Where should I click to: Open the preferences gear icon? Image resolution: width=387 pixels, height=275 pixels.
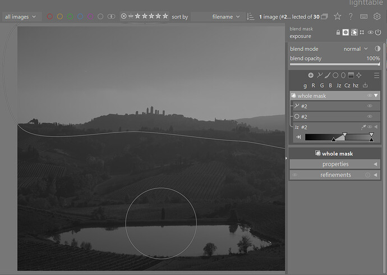click(x=377, y=16)
